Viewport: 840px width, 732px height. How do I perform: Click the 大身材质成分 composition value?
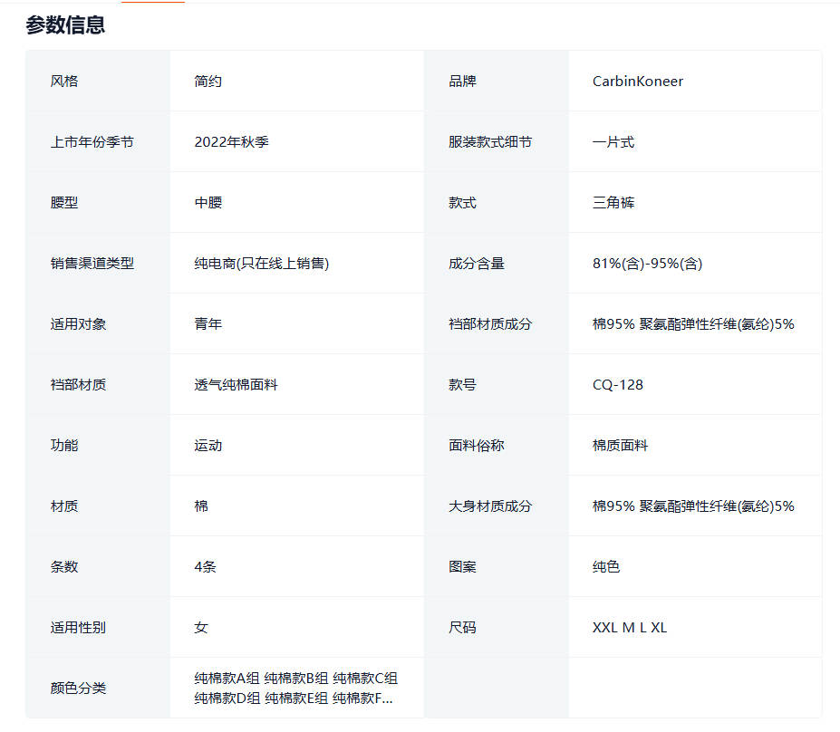pyautogui.click(x=692, y=506)
